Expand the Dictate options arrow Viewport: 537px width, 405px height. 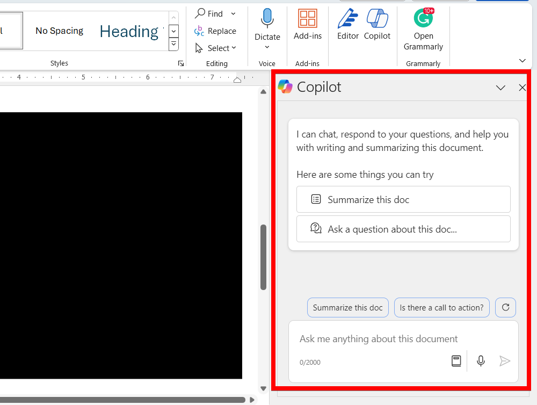(x=267, y=47)
